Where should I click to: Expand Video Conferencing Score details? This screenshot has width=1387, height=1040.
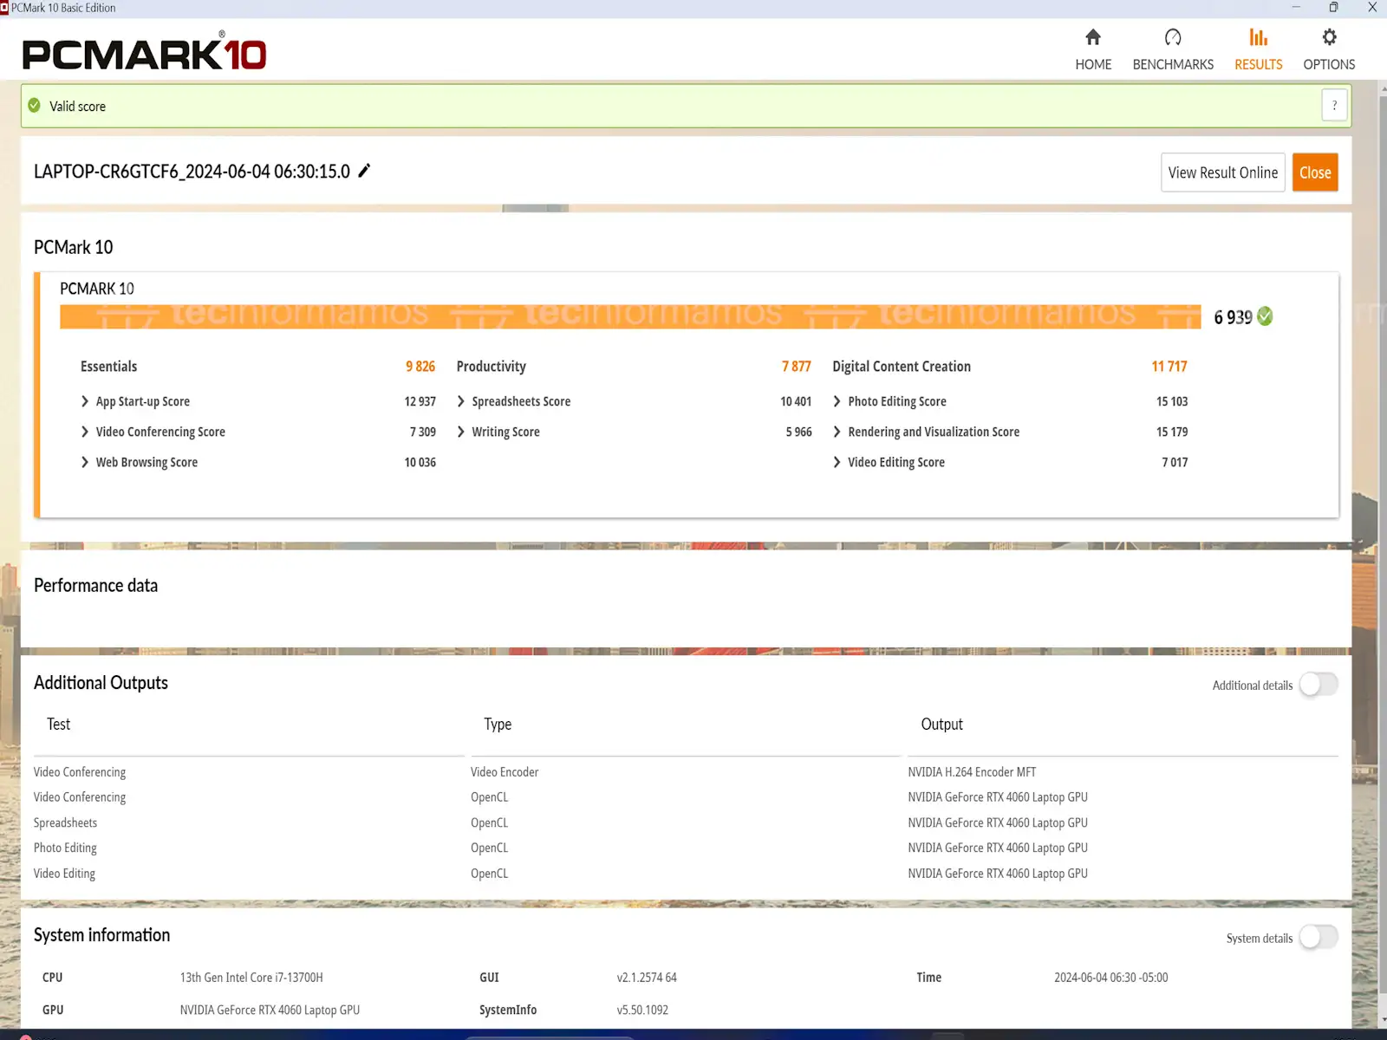pos(85,432)
